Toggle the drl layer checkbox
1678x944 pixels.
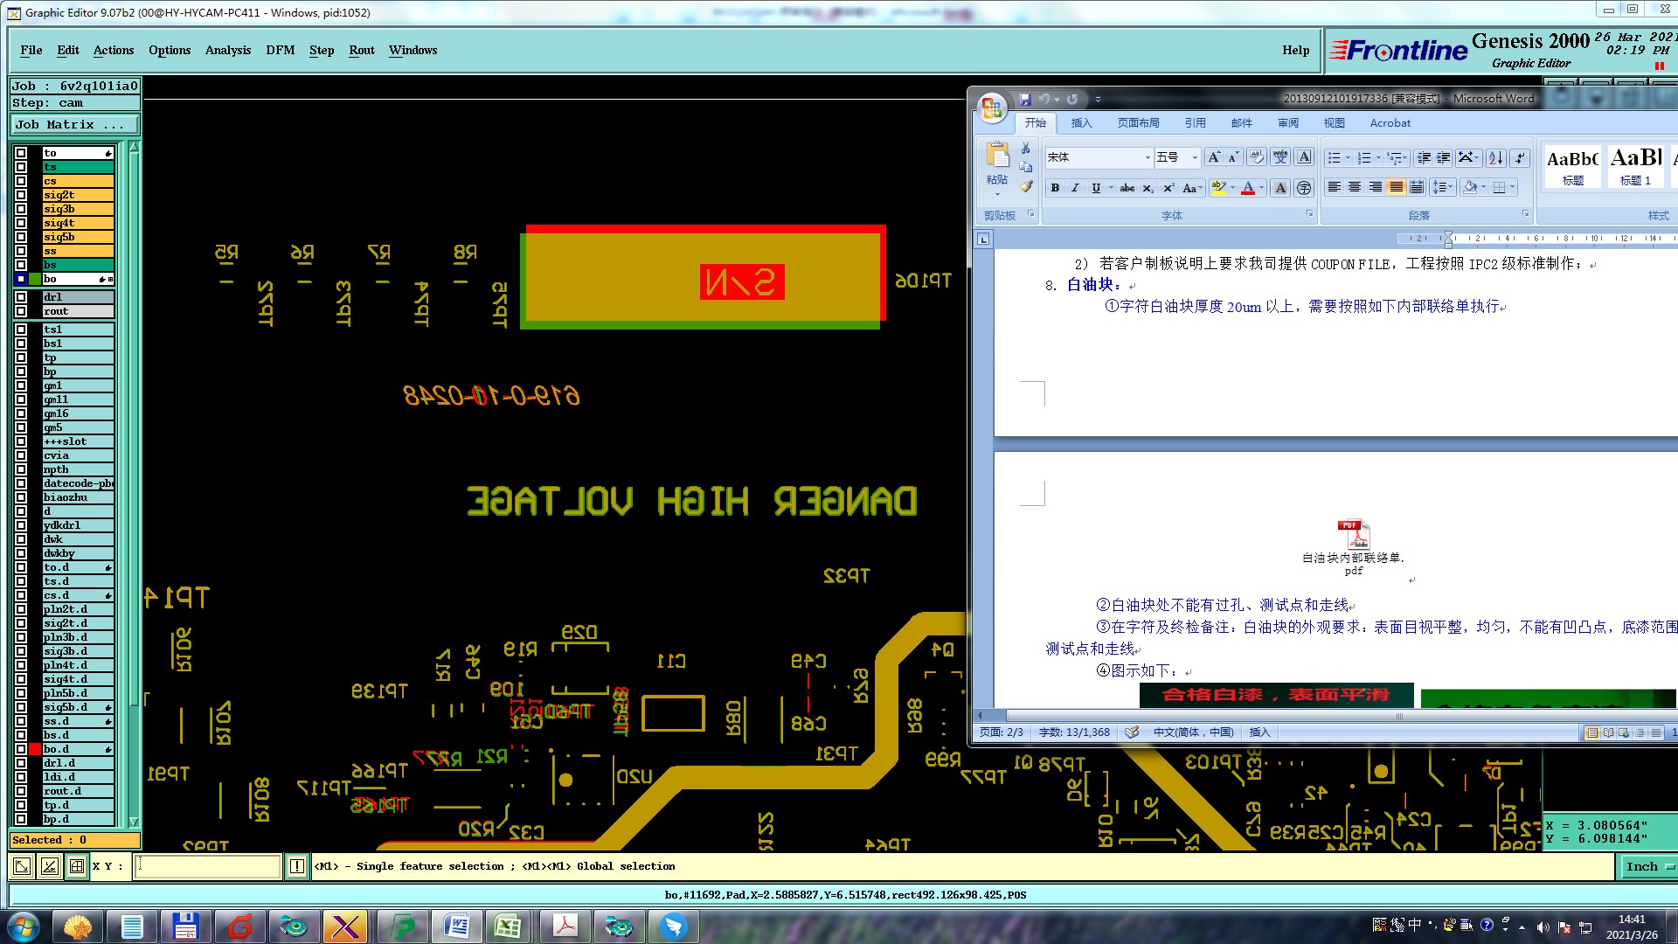coord(21,297)
